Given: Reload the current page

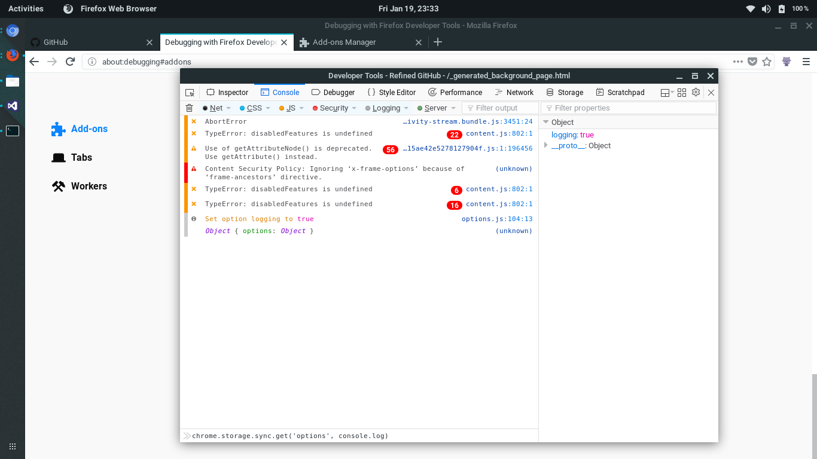Looking at the screenshot, I should click(70, 62).
